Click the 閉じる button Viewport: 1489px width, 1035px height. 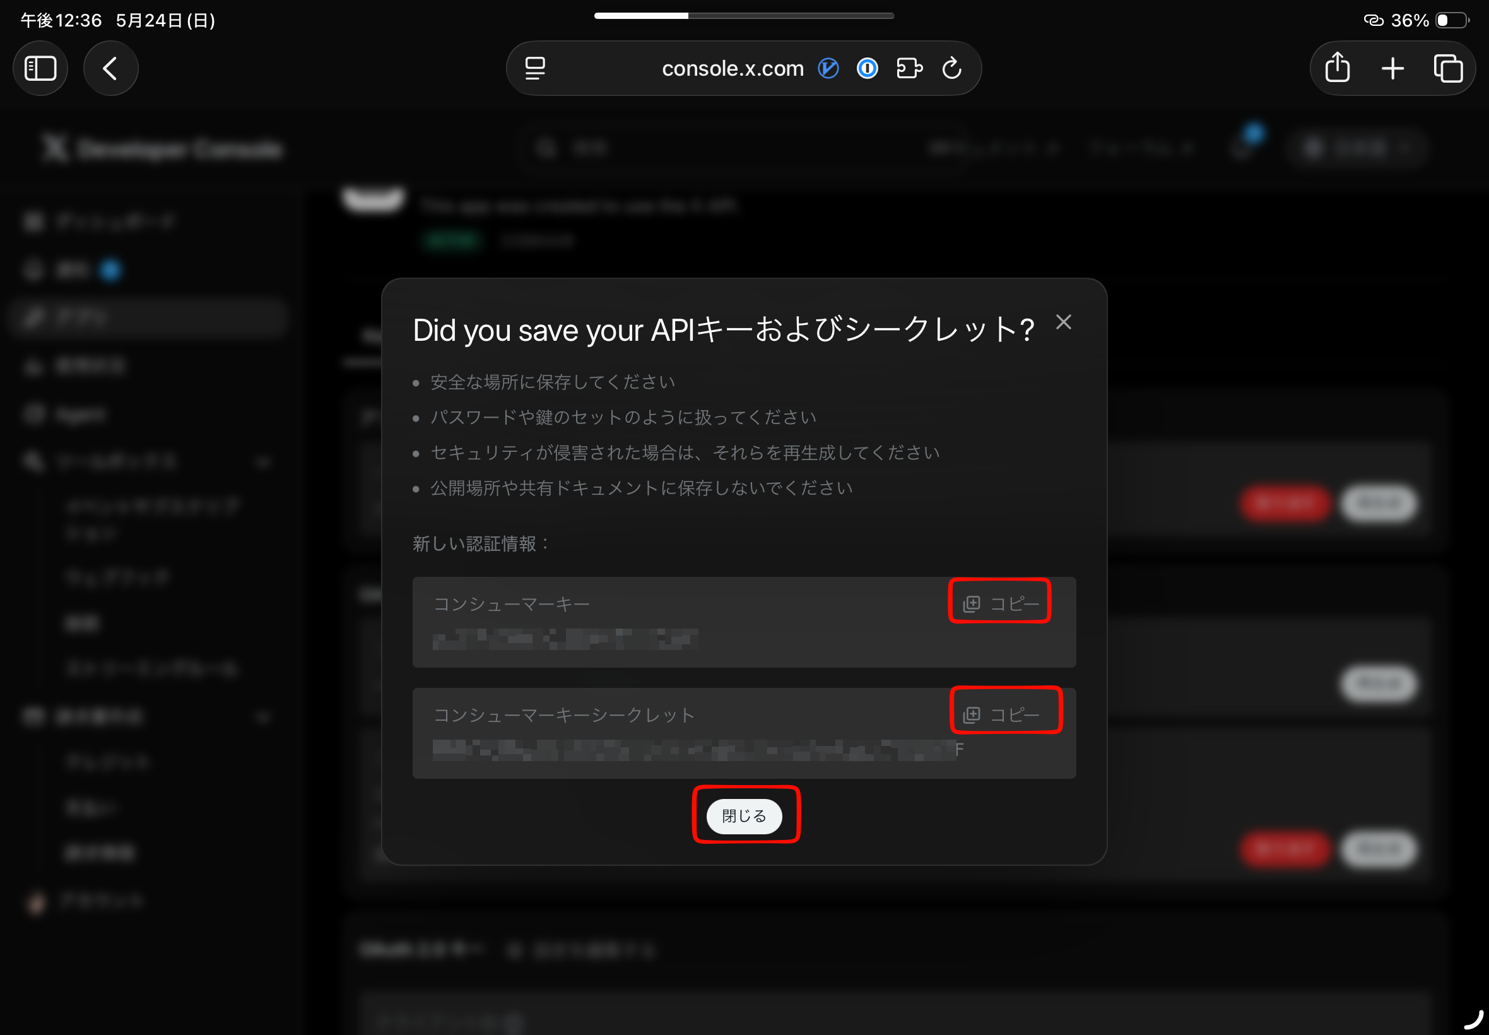pos(744,816)
